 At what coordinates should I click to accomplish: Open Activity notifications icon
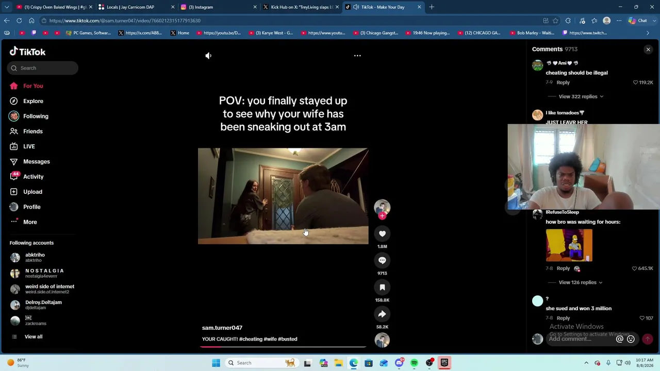point(14,177)
